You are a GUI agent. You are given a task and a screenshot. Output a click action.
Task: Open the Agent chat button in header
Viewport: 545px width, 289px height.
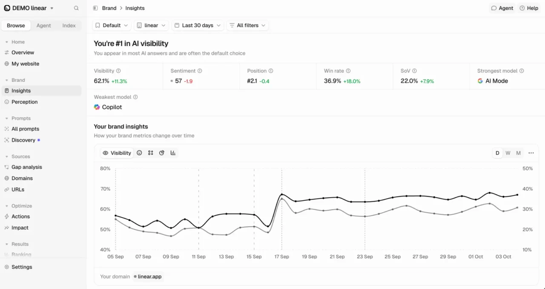tap(502, 8)
